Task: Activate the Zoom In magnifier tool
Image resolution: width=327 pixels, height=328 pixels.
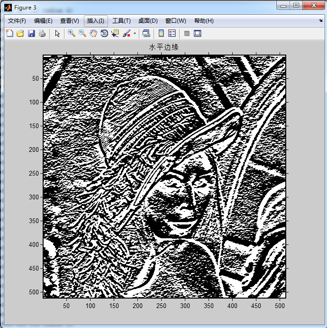Action: [x=72, y=33]
